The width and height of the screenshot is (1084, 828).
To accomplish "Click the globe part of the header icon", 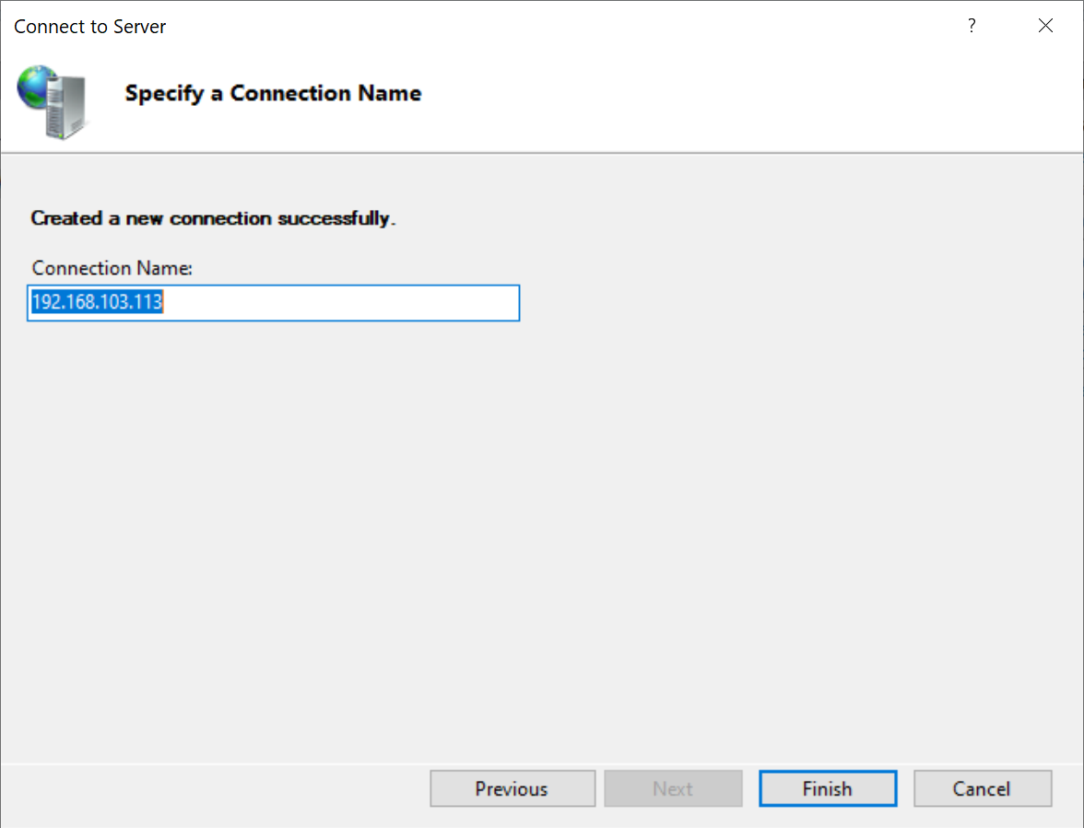I will point(37,87).
